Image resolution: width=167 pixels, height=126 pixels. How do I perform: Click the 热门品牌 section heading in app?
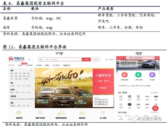tap(122, 93)
